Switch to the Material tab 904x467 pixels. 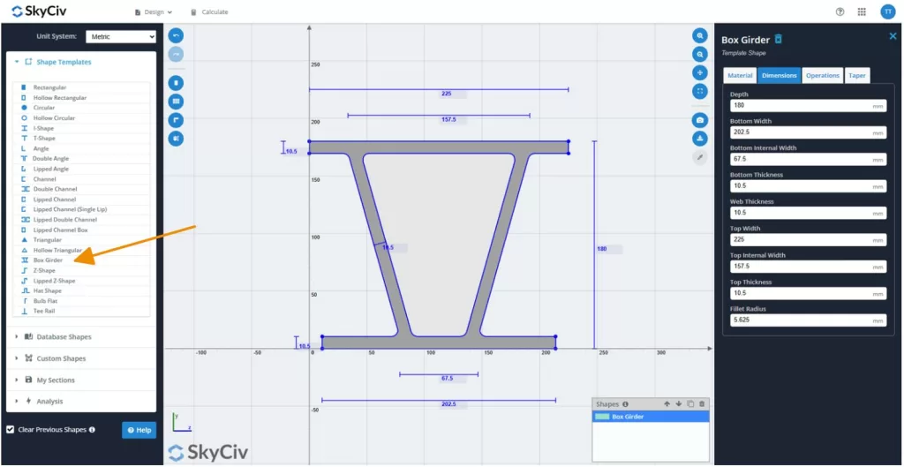(740, 76)
